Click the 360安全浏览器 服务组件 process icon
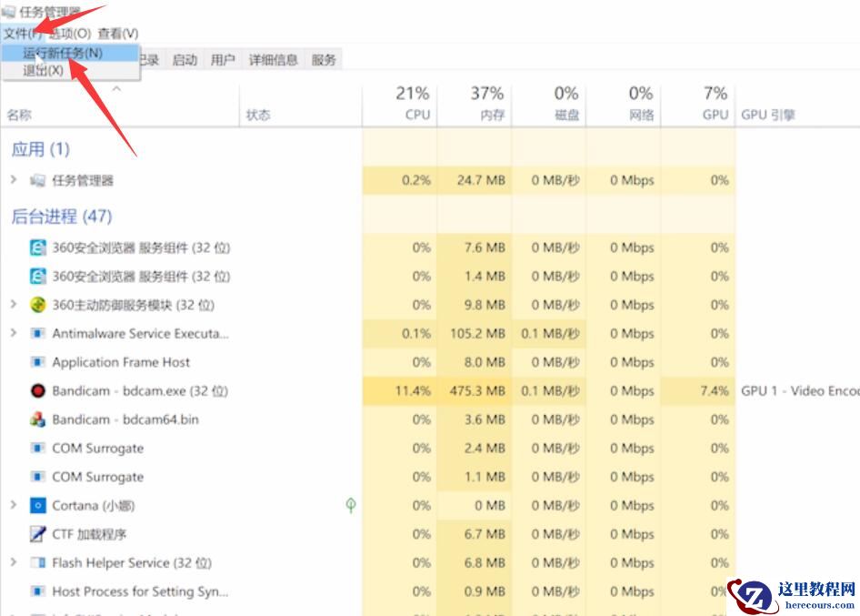860x616 pixels. (37, 247)
